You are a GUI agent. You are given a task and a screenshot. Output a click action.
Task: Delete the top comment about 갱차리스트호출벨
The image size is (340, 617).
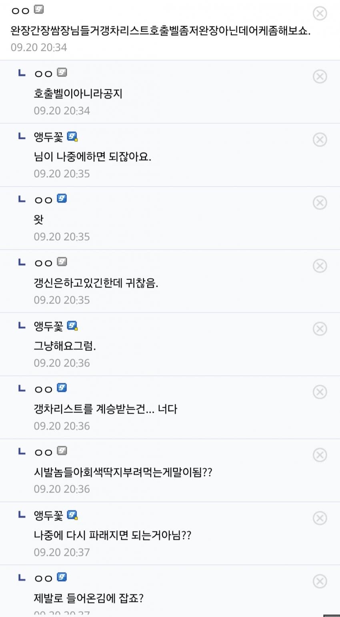pos(320,13)
